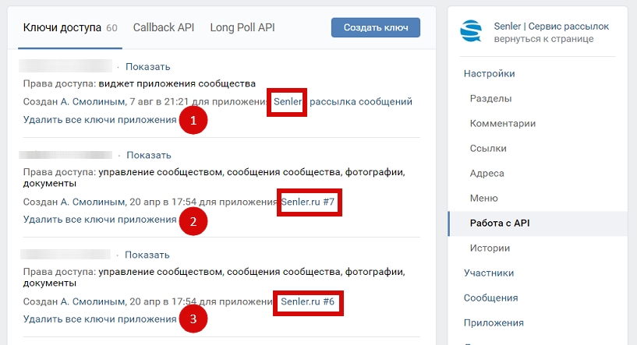Delete all keys for Senler.ru #7 app

[100, 220]
